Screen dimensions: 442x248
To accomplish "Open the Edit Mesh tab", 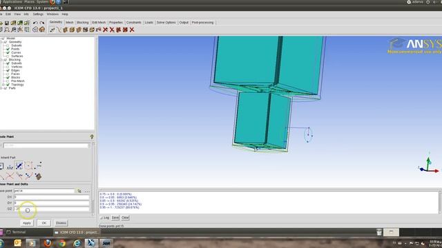I will [x=99, y=23].
